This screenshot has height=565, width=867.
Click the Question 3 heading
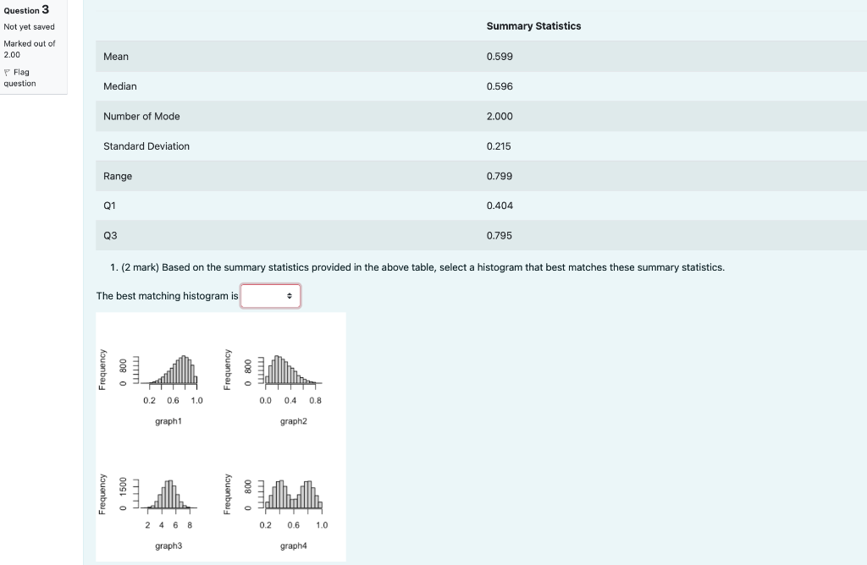tap(26, 10)
